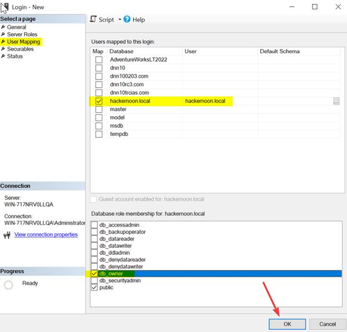The width and height of the screenshot is (347, 332).
Task: Open the Script dropdown arrow
Action: (120, 19)
